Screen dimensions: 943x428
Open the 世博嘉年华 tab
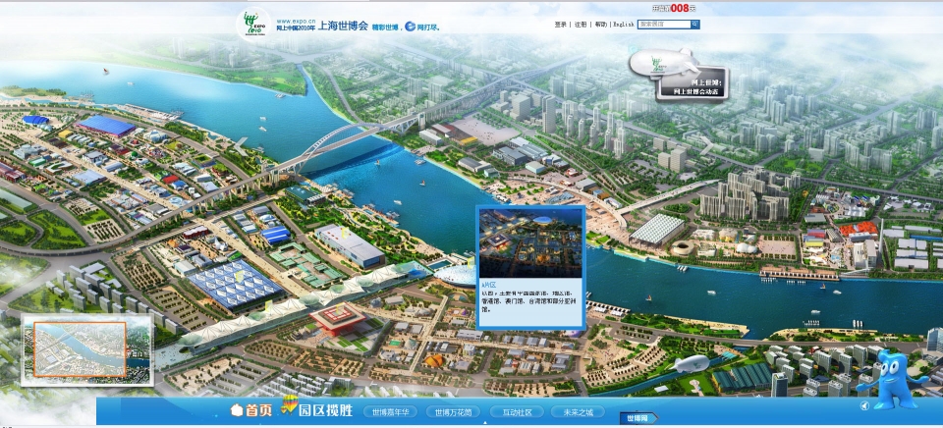pyautogui.click(x=390, y=412)
